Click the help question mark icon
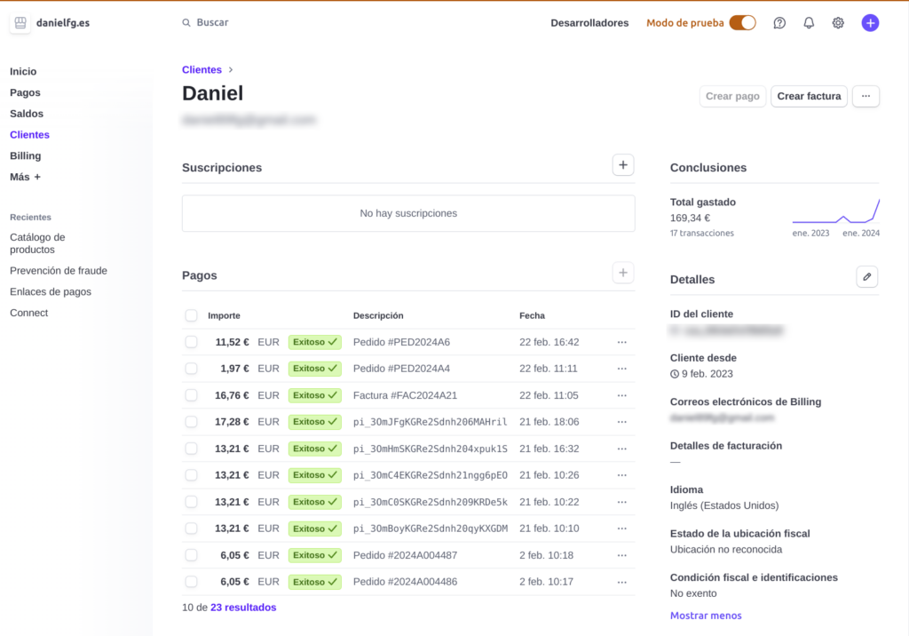Screen dimensions: 909x636 pos(779,23)
